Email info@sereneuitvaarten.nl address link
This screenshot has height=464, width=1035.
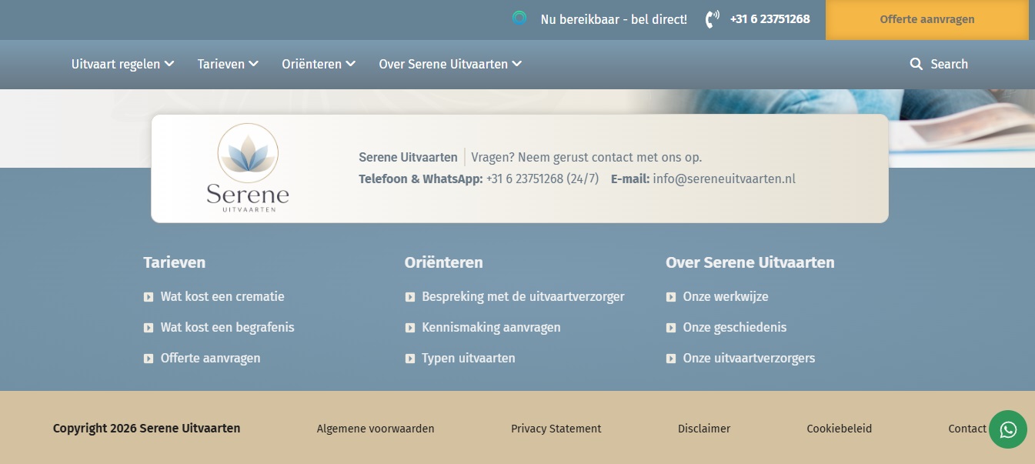[723, 179]
